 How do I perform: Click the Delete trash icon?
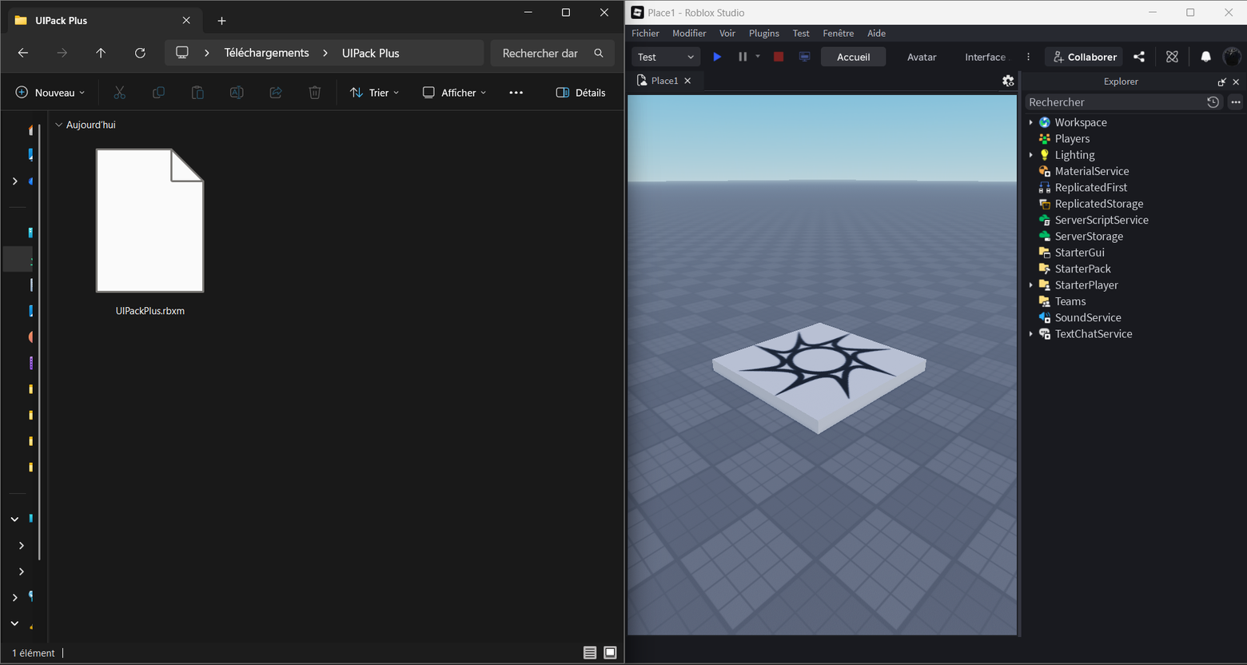click(315, 93)
